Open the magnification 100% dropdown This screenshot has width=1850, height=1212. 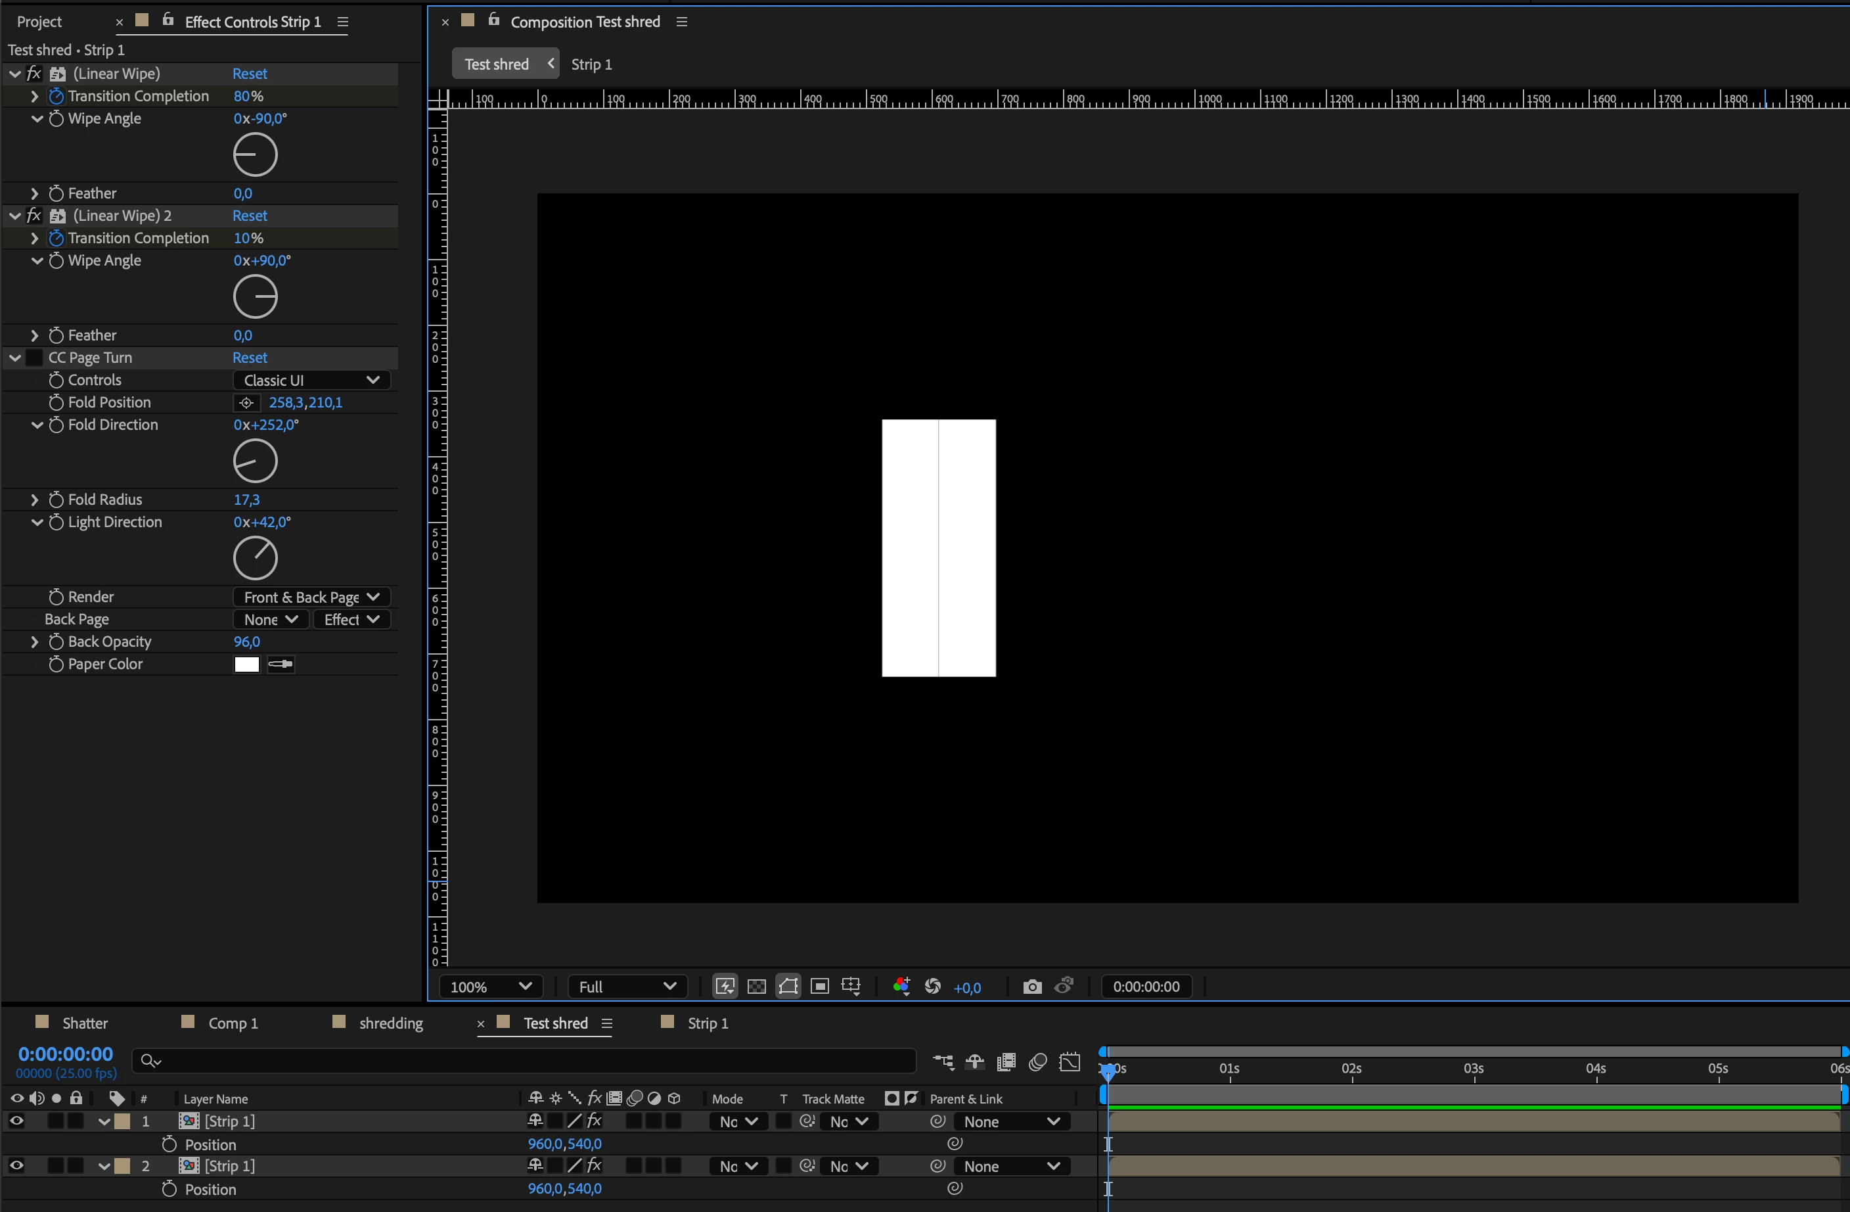(x=491, y=987)
